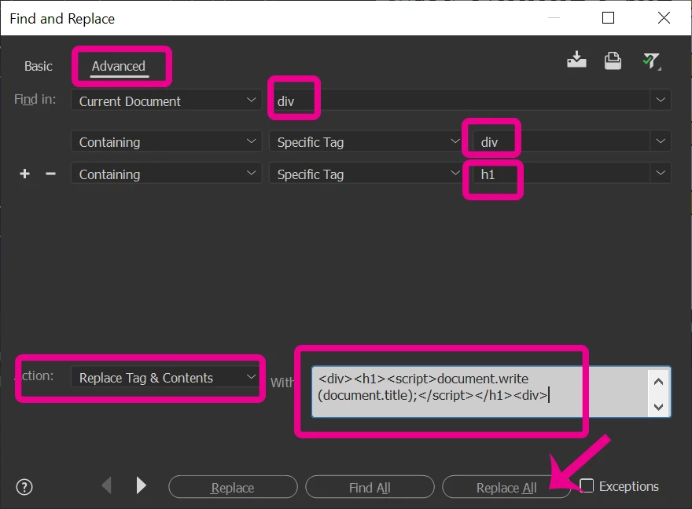Screen dimensions: 692x509
Task: Expand the top div tag dropdown arrow
Action: tap(661, 100)
